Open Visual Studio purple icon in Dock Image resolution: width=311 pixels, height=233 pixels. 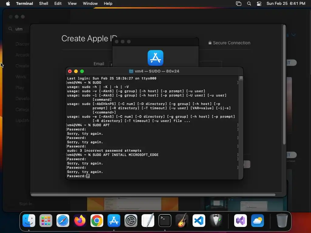tap(241, 221)
